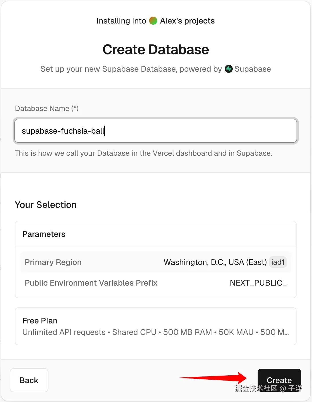Click the Database Name (*) label

[47, 108]
